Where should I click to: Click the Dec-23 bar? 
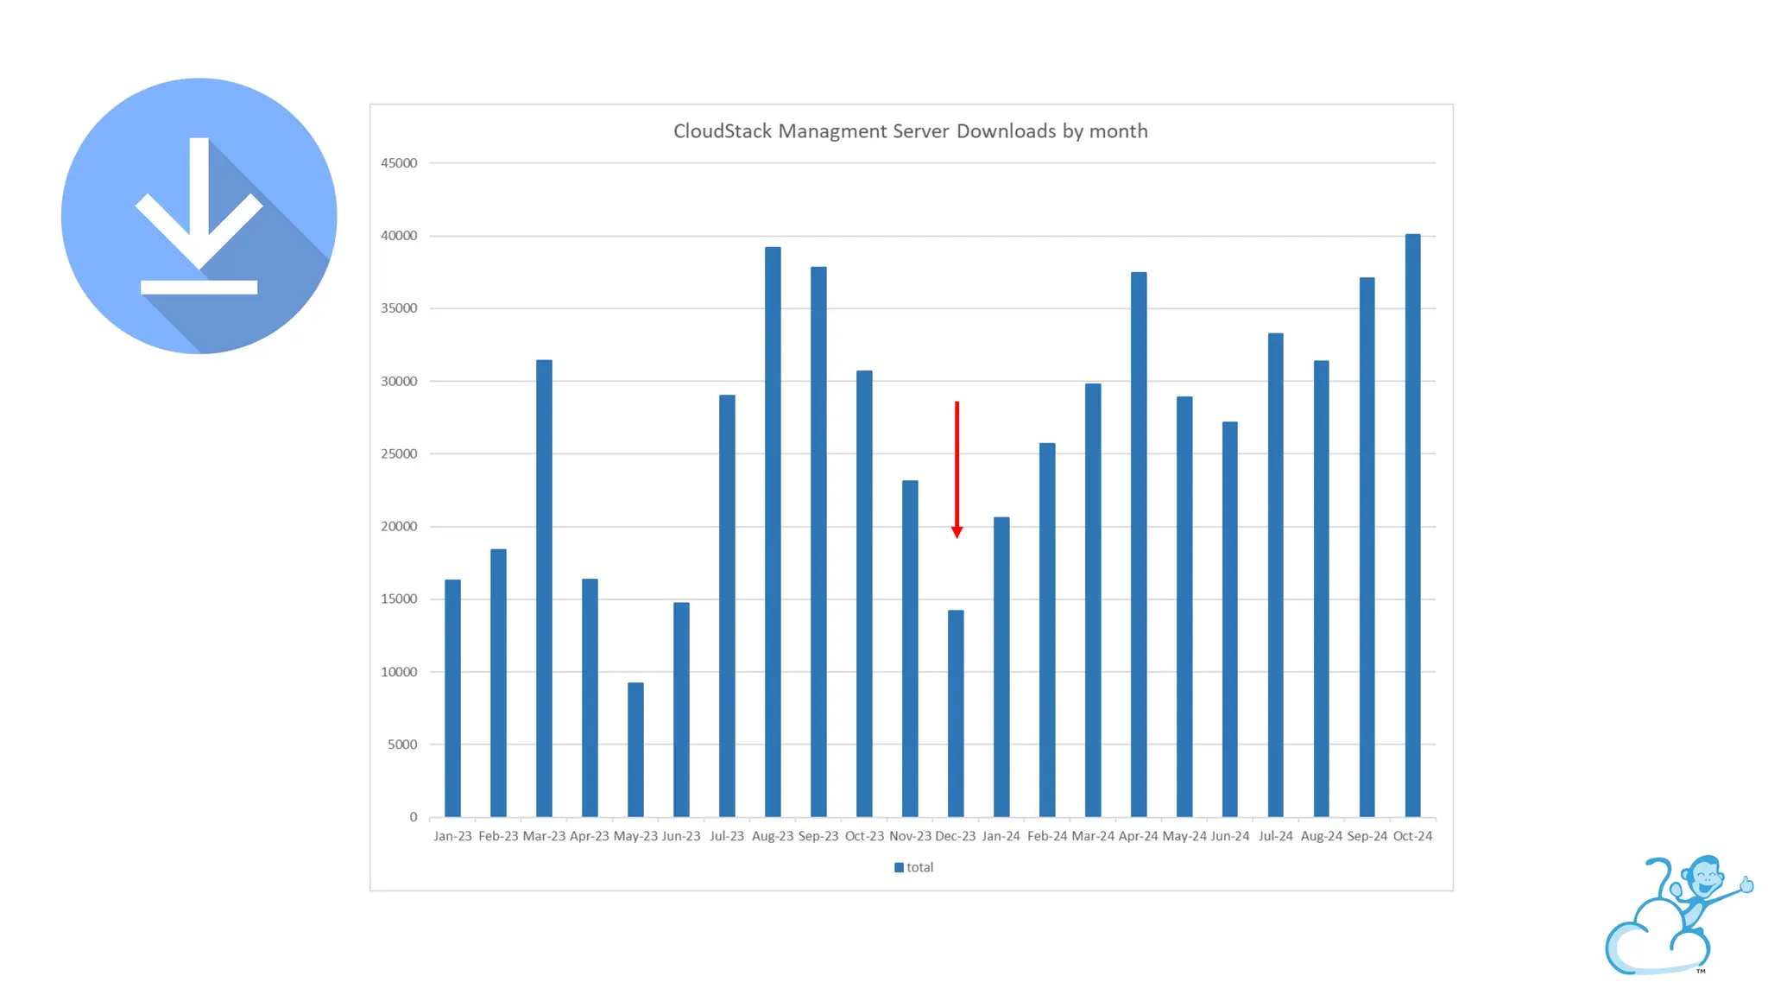[x=956, y=713]
